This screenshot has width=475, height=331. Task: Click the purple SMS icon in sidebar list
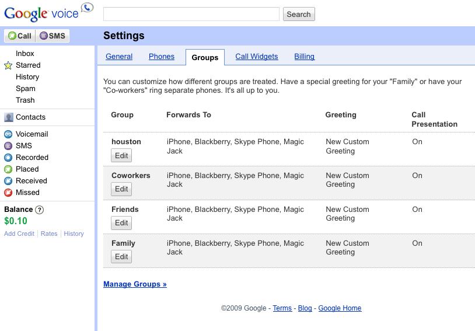pos(8,146)
